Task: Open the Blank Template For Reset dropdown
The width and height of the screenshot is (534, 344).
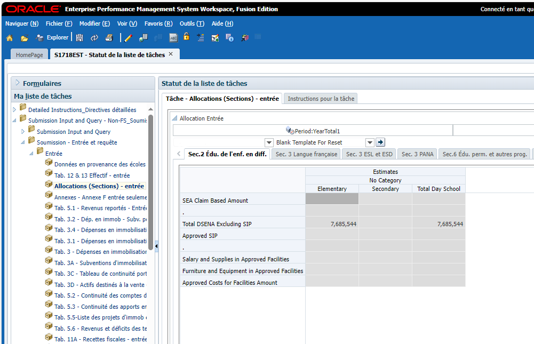Action: click(369, 142)
